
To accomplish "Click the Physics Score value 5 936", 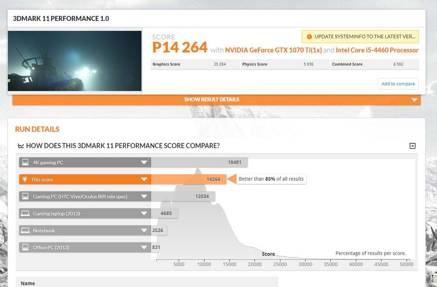I will 308,64.
